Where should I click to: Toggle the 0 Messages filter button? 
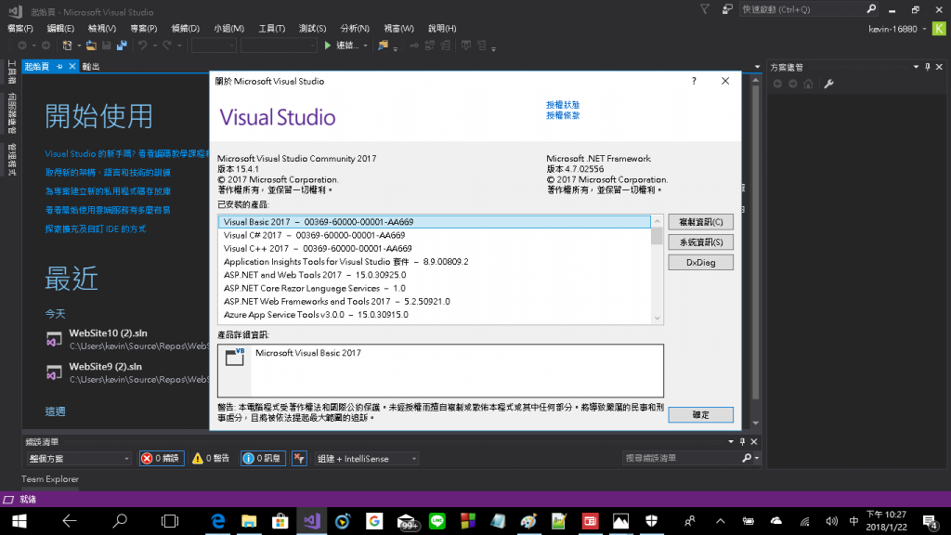(x=263, y=459)
